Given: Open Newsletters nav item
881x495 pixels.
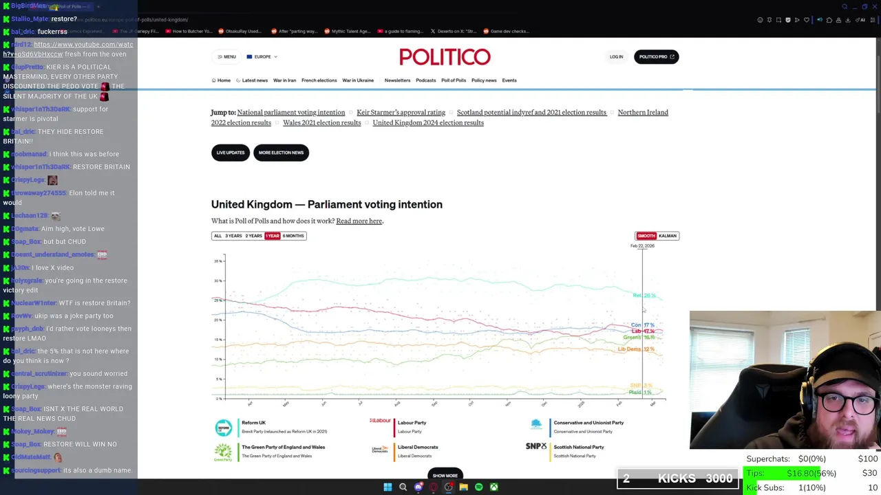Looking at the screenshot, I should (397, 80).
